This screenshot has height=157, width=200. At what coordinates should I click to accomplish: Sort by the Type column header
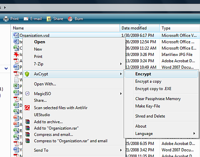pos(166,28)
